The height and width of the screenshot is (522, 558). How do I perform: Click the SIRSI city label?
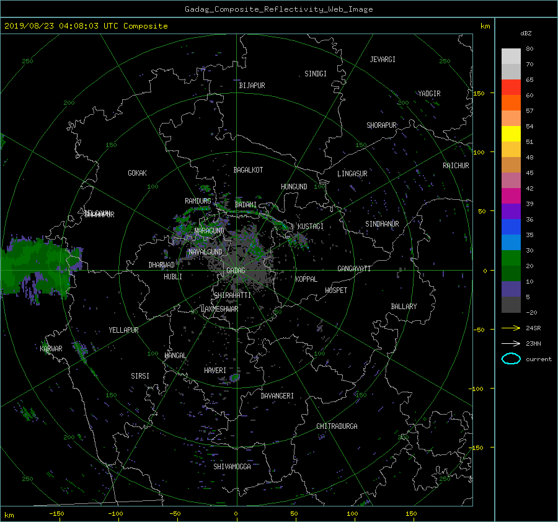click(x=140, y=376)
